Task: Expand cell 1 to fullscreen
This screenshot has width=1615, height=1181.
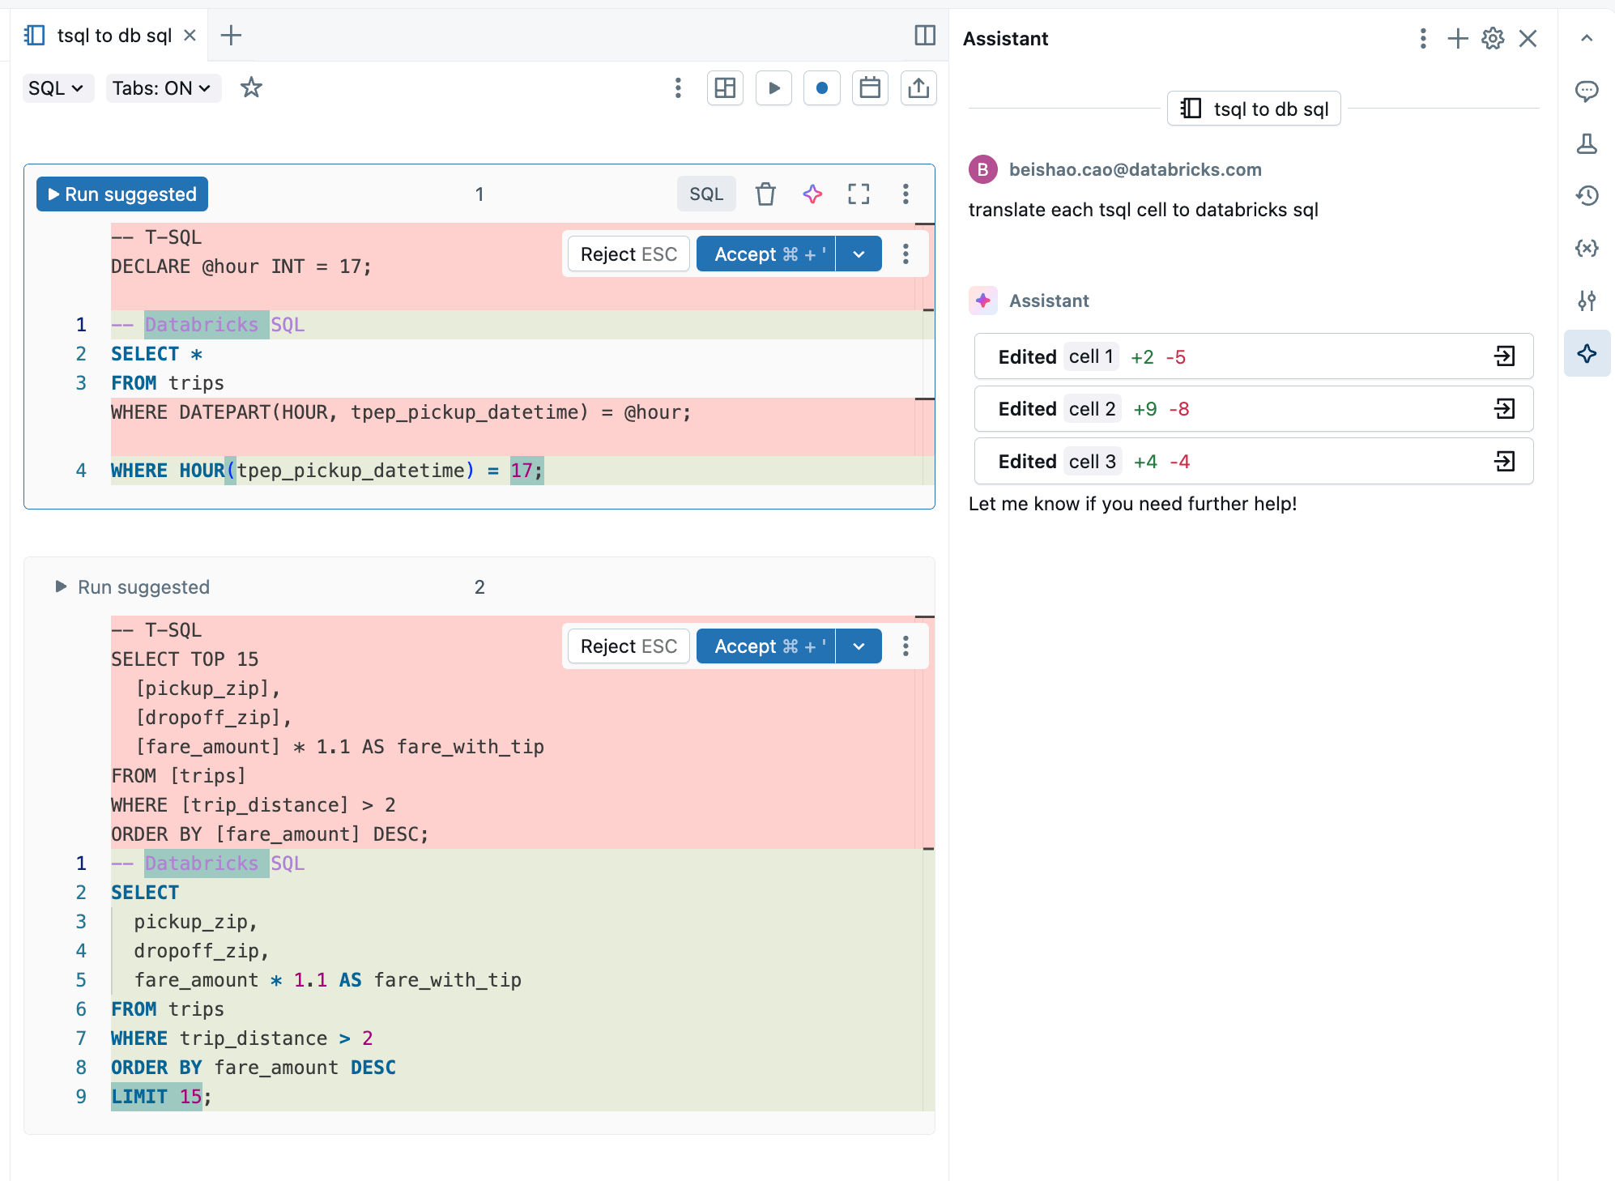Action: point(859,194)
